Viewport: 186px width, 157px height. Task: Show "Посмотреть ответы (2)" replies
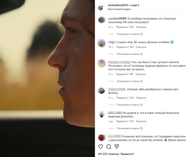tap(130, 81)
